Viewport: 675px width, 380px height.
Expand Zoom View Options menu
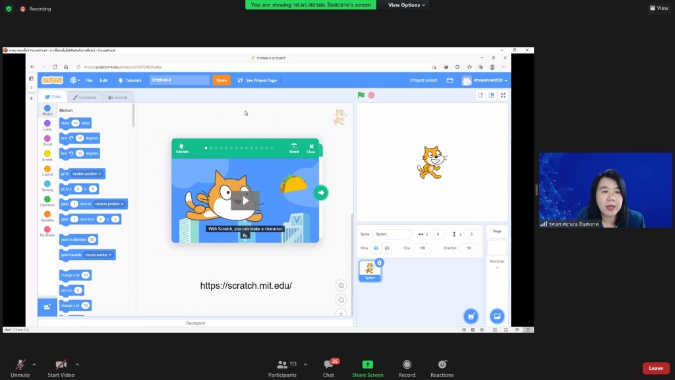point(406,5)
